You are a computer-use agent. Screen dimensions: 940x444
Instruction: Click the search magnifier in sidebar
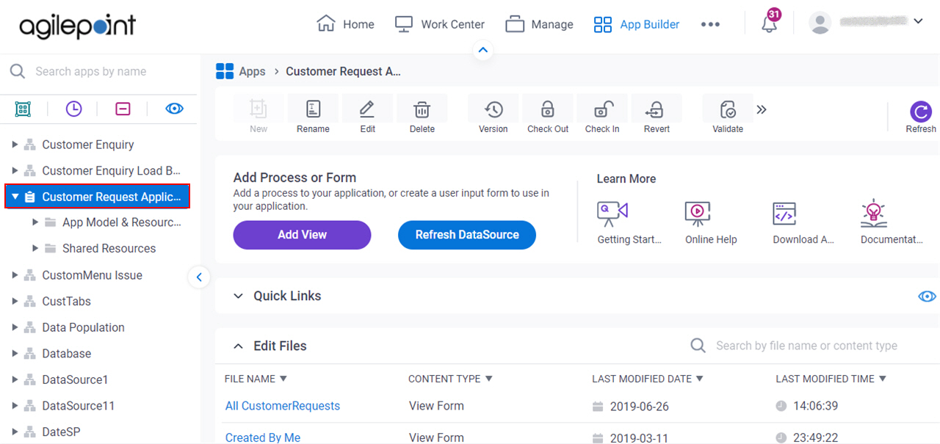pyautogui.click(x=17, y=71)
